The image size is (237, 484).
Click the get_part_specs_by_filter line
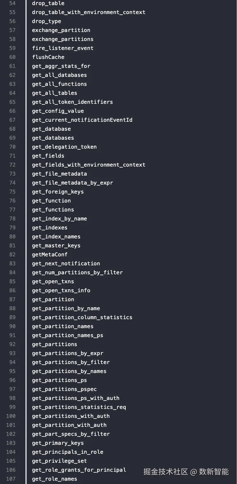click(71, 434)
